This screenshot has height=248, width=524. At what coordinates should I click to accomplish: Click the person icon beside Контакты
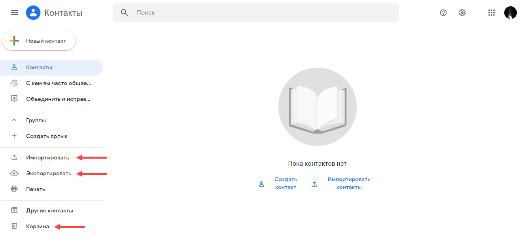click(14, 67)
